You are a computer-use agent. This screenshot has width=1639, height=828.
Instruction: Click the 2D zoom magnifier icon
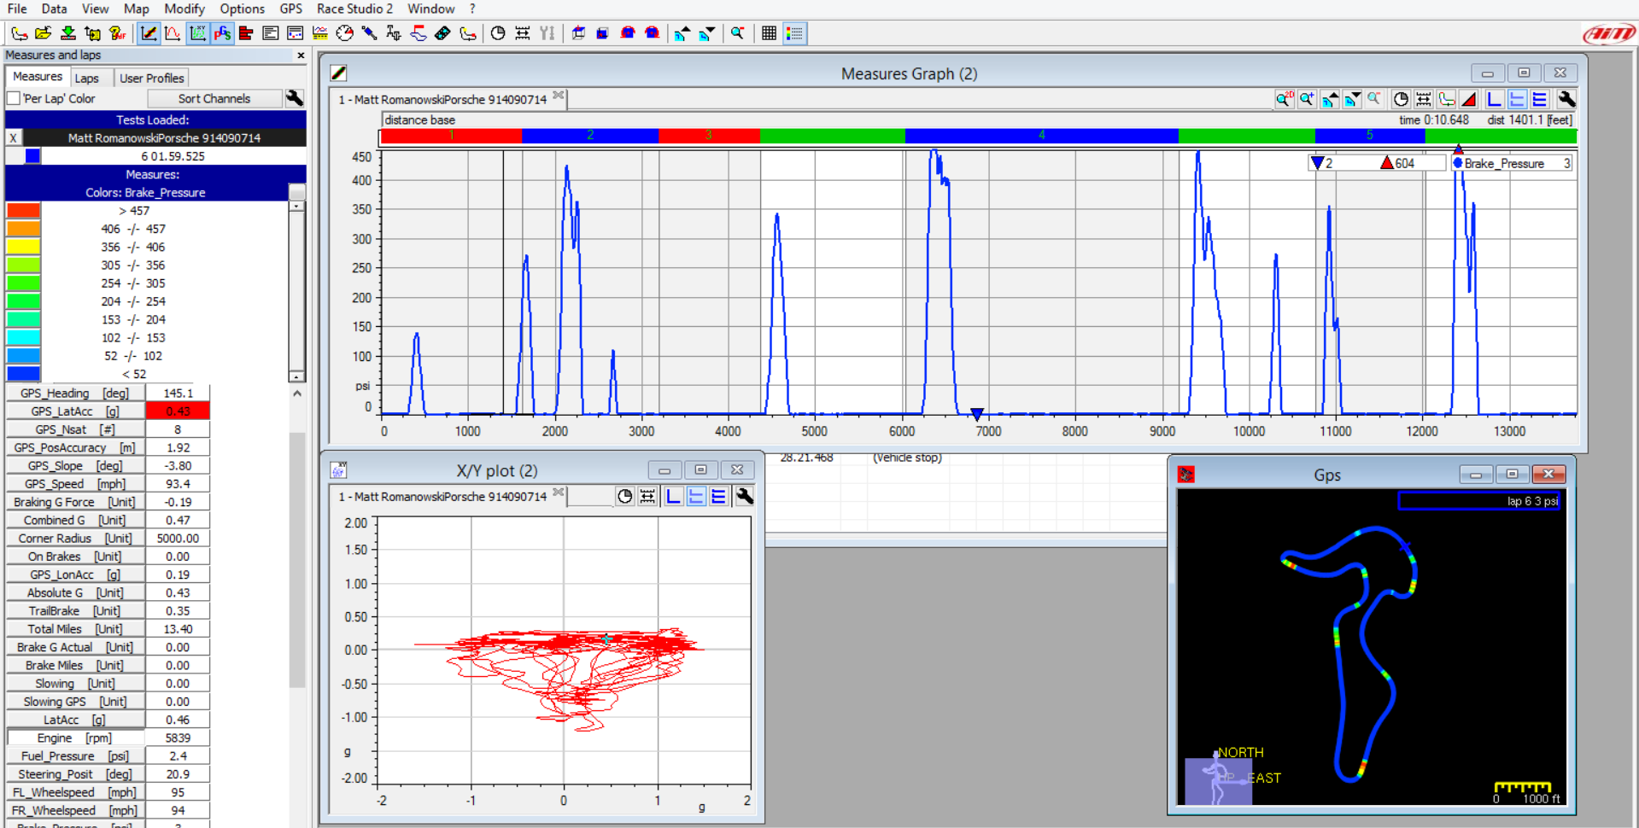click(x=1284, y=100)
